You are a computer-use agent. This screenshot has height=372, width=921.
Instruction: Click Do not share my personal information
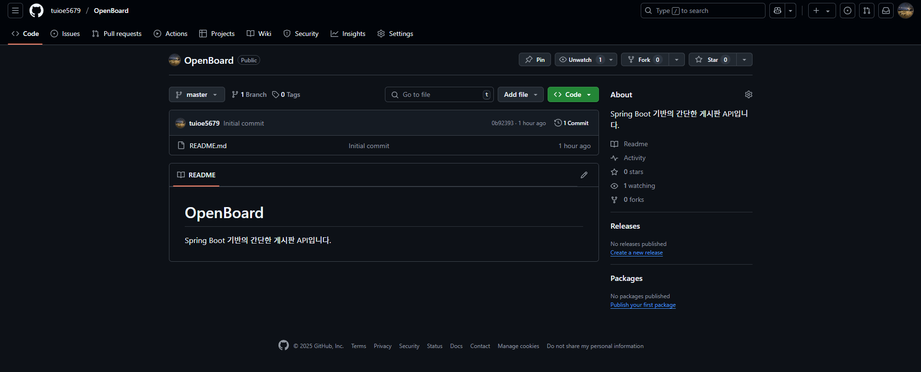click(x=595, y=346)
